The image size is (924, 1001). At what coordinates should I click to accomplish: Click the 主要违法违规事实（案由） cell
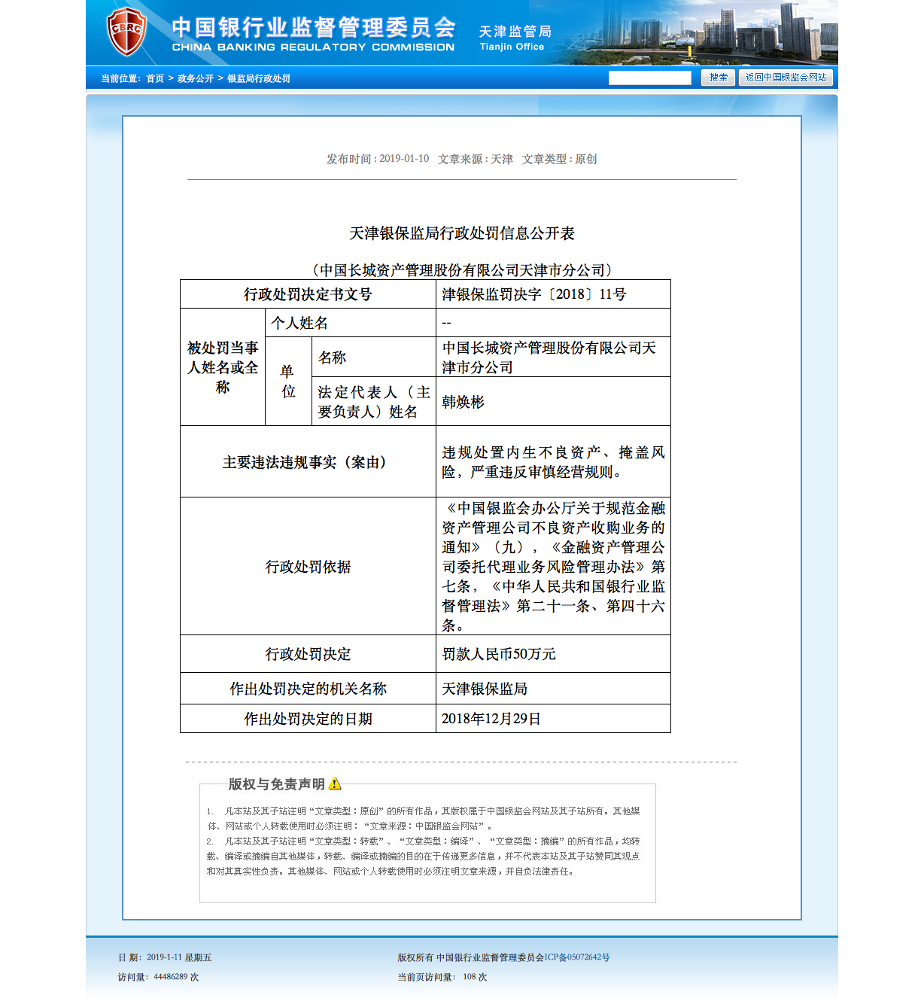click(x=308, y=462)
